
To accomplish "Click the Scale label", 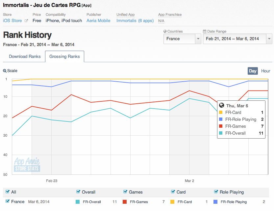I will point(12,71).
